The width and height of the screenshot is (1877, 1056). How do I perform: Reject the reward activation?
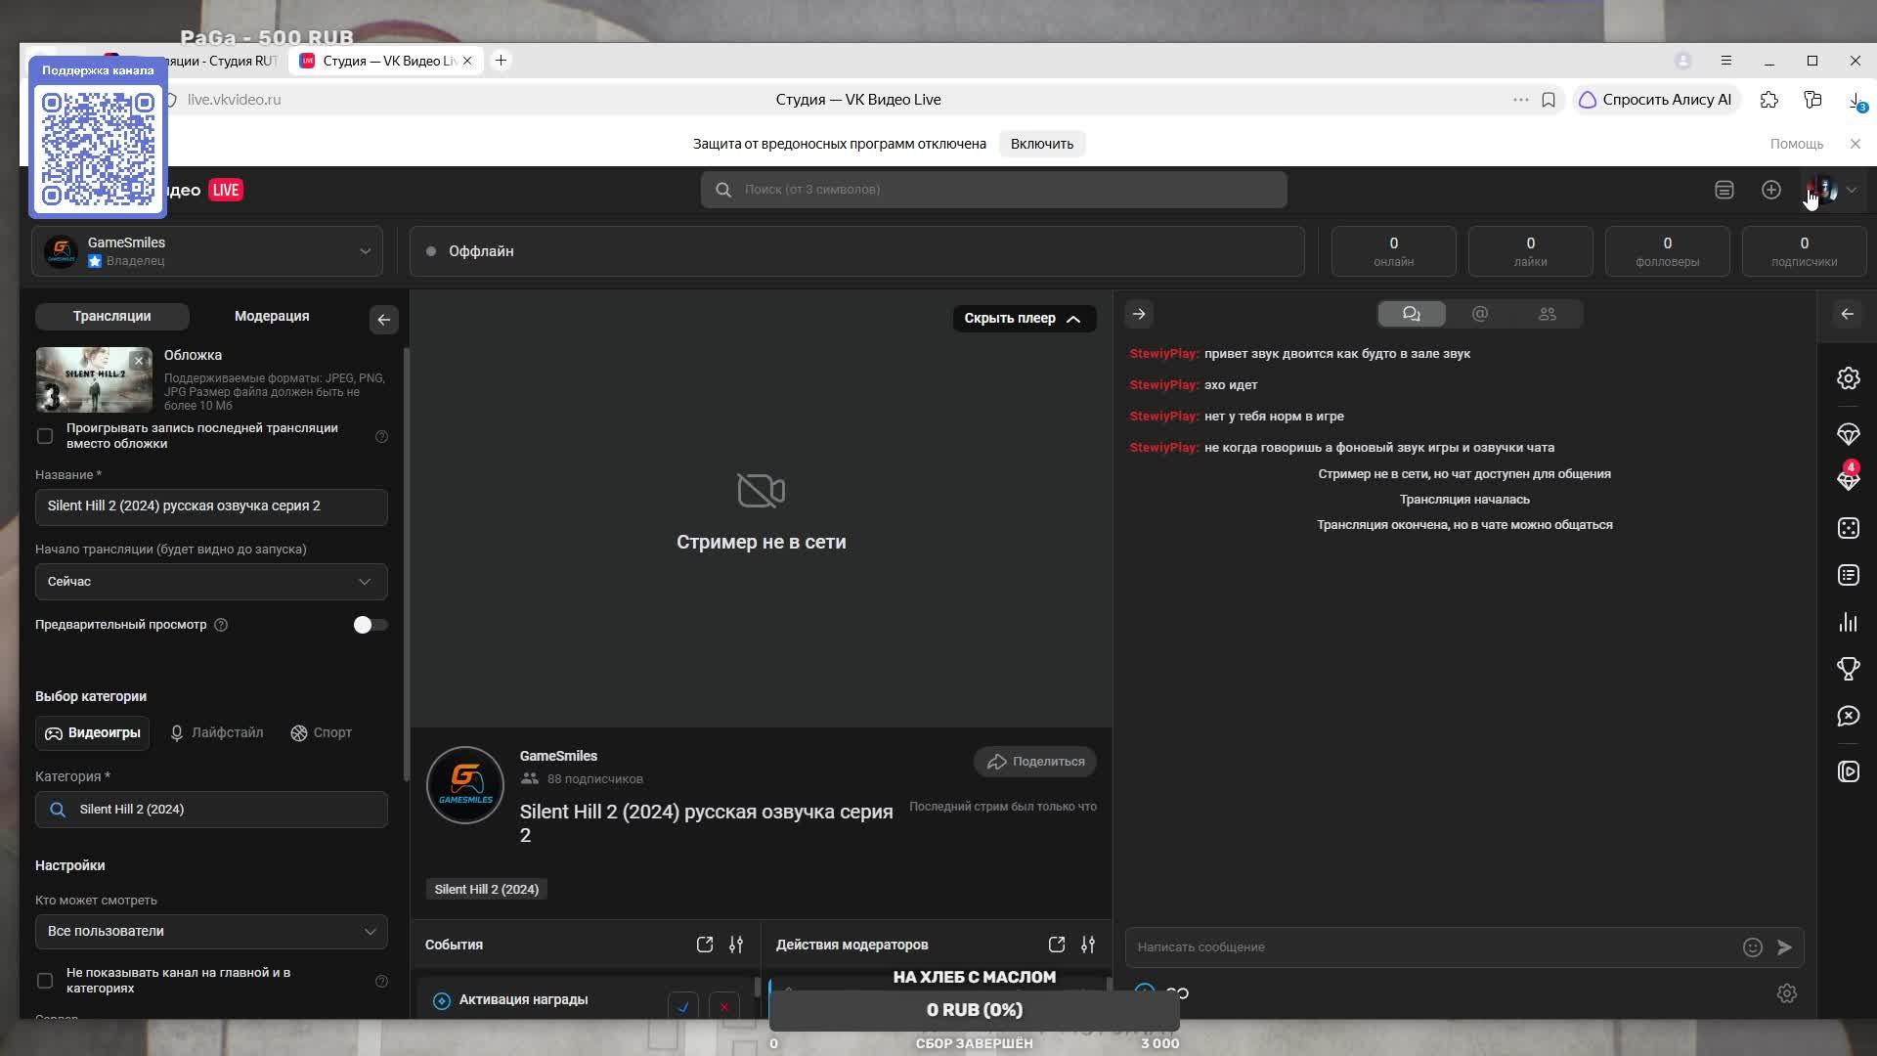click(x=724, y=1006)
